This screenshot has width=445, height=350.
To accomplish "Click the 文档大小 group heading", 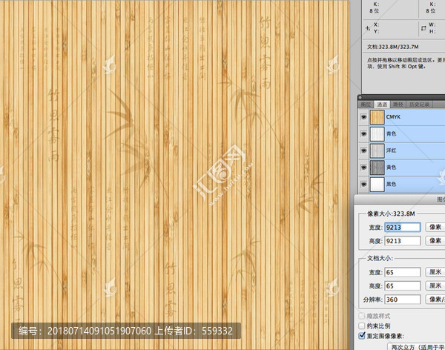I will [380, 258].
